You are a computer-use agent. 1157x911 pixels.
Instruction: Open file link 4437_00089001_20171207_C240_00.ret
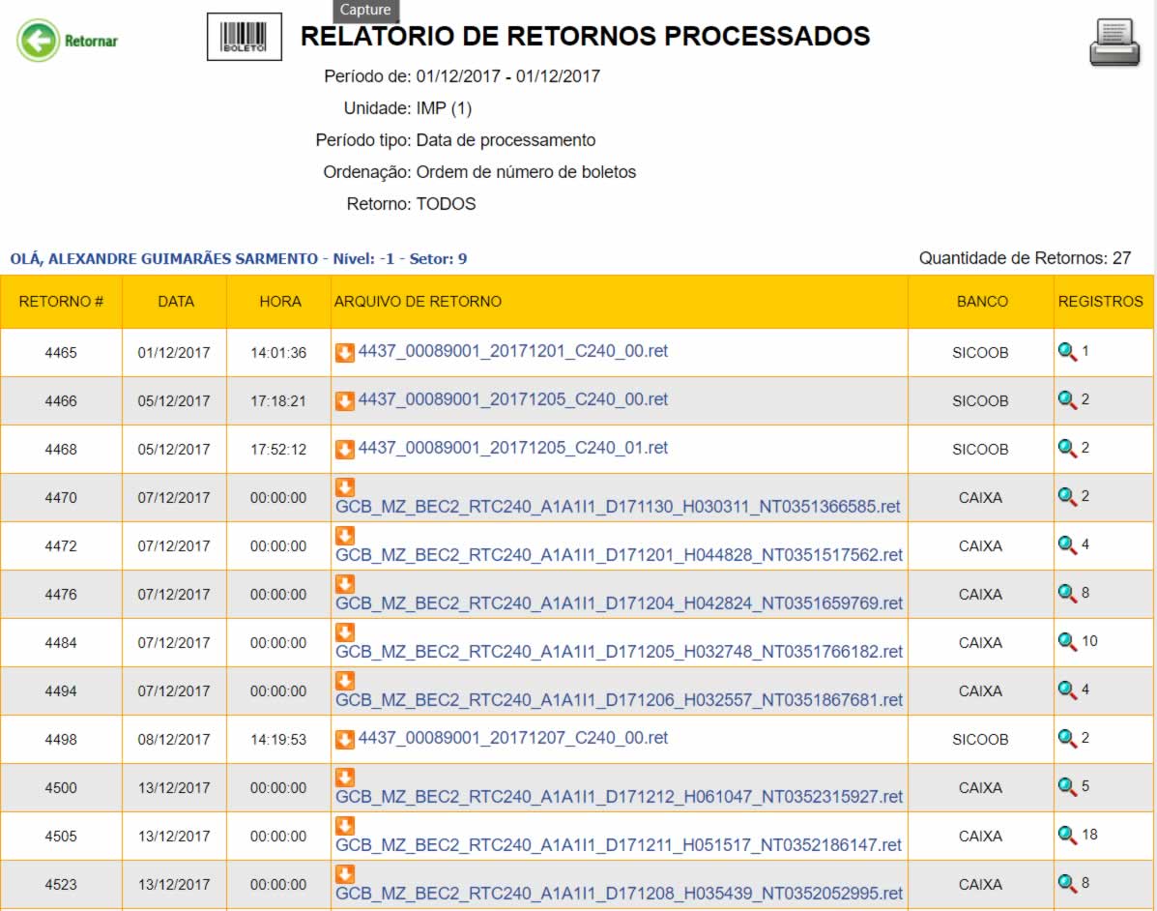click(x=513, y=738)
